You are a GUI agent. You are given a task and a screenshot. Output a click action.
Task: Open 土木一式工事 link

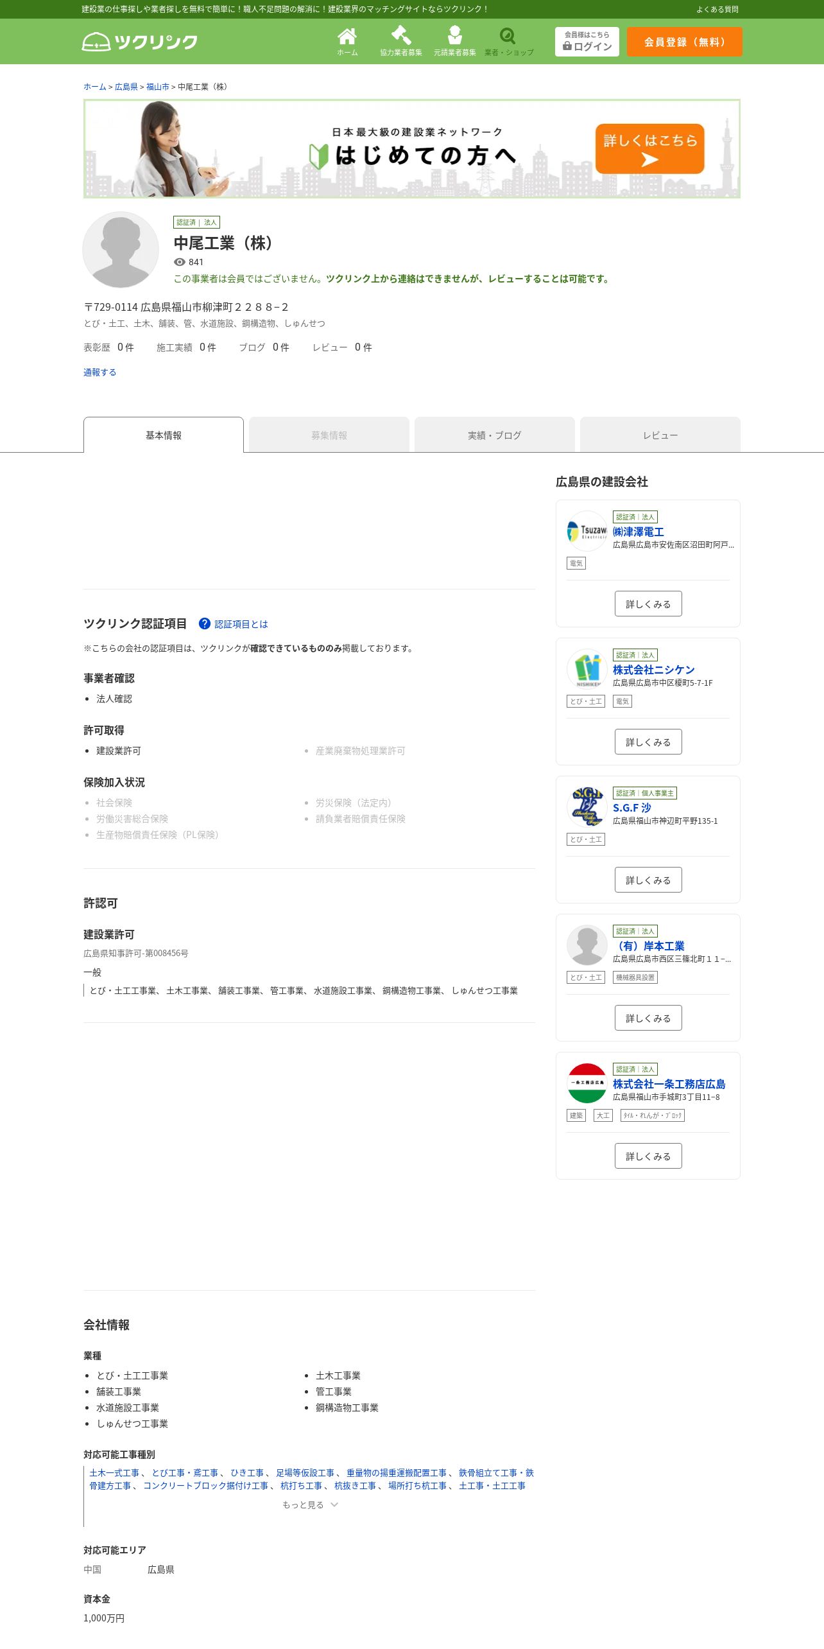[x=114, y=1472]
